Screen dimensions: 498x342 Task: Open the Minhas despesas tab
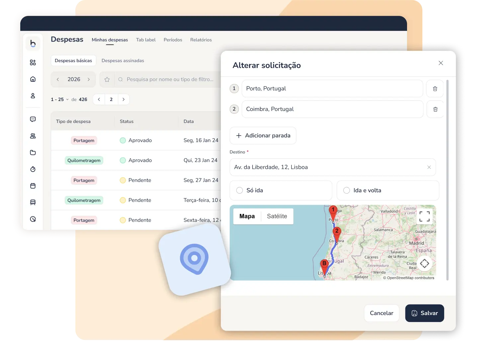click(x=110, y=40)
